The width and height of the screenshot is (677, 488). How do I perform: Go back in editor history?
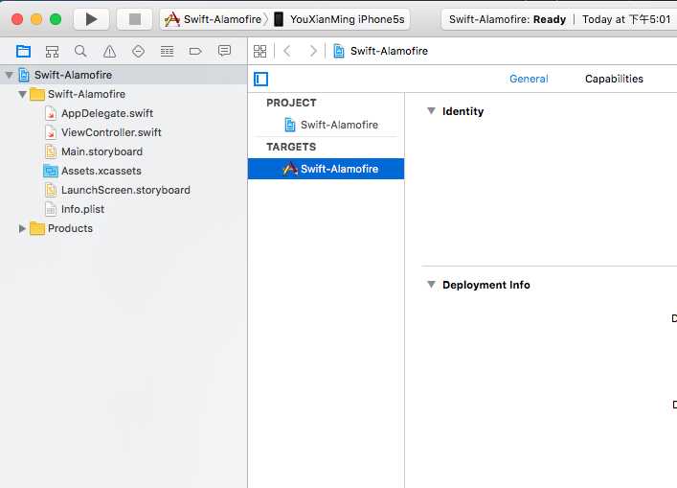[x=287, y=52]
